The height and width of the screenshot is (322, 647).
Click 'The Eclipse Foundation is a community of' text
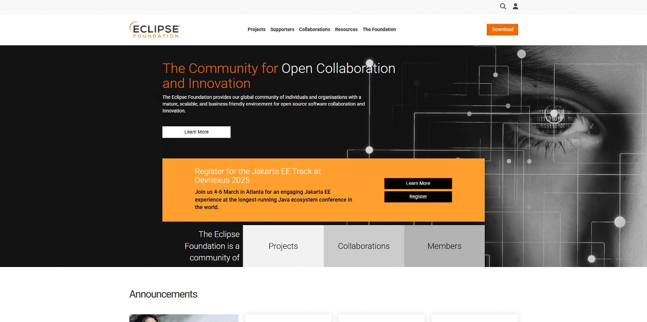click(212, 246)
